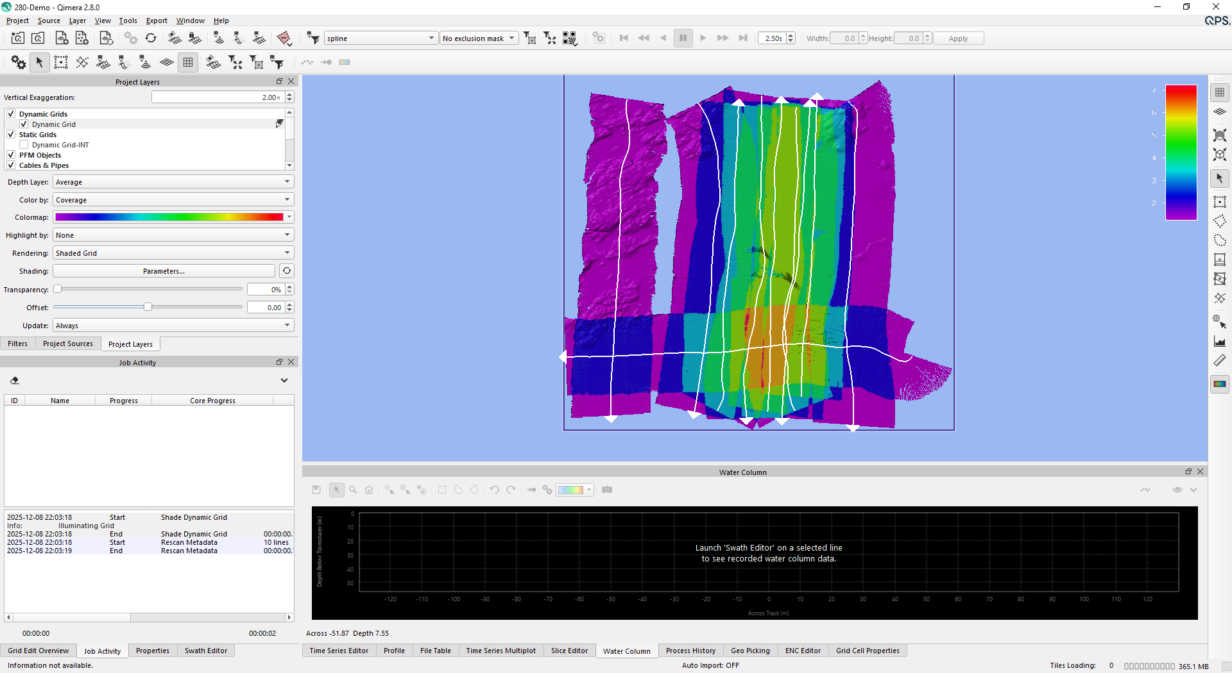Screen dimensions: 1232x673
Task: Open the No exclusion mask dropdown
Action: pyautogui.click(x=479, y=38)
